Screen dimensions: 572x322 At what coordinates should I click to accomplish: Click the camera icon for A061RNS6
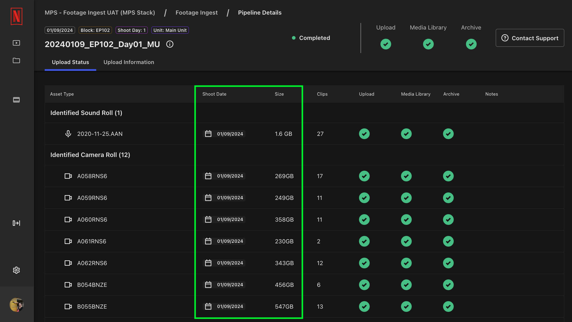tap(68, 241)
